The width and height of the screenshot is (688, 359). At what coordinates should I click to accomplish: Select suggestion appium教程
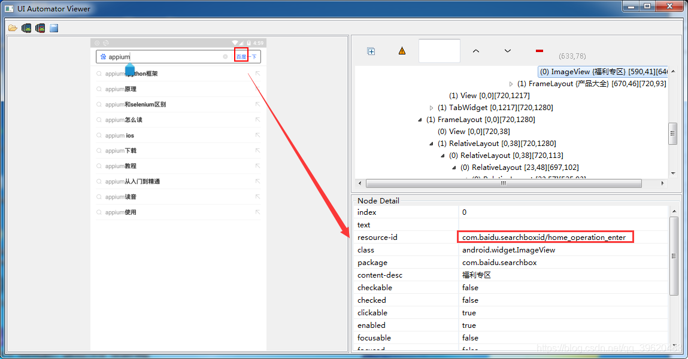point(120,166)
